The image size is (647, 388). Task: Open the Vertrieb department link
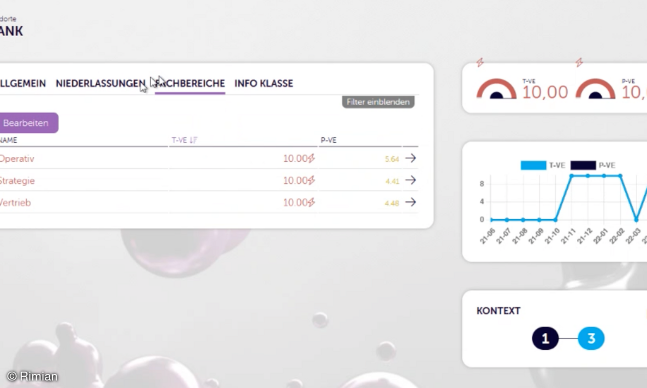[x=15, y=203]
